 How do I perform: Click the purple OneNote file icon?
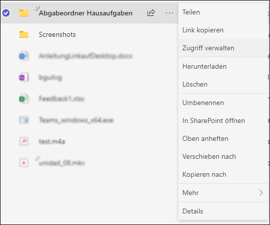click(24, 78)
